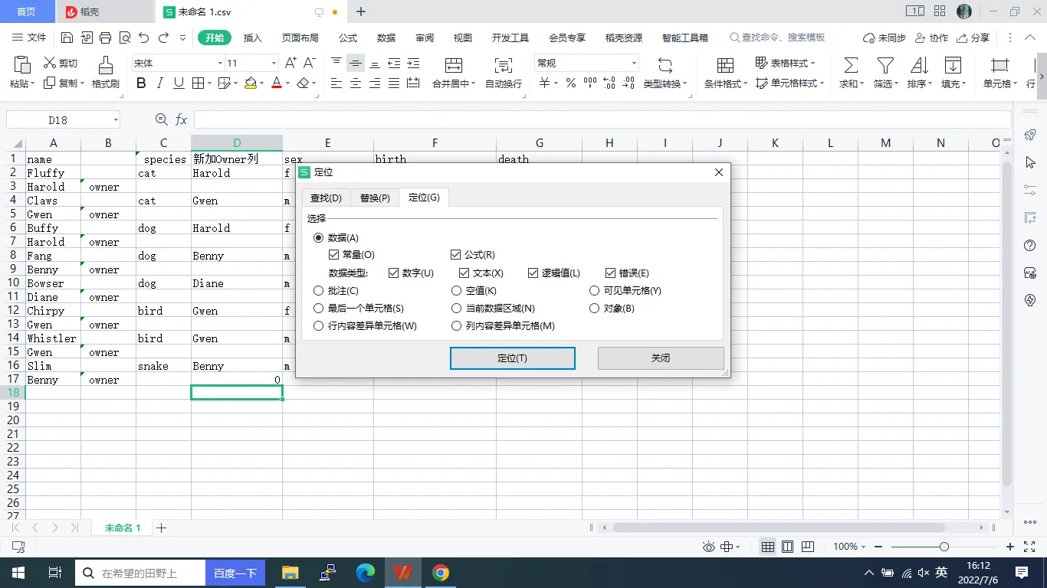1047x588 pixels.
Task: Choose 可见单元格(Y) option
Action: pyautogui.click(x=595, y=290)
